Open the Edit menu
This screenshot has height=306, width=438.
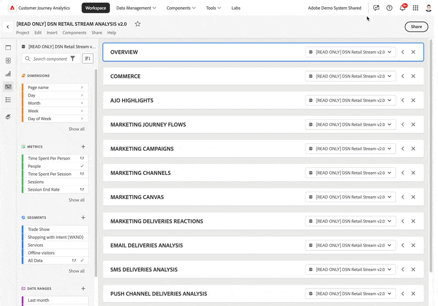pyautogui.click(x=38, y=33)
